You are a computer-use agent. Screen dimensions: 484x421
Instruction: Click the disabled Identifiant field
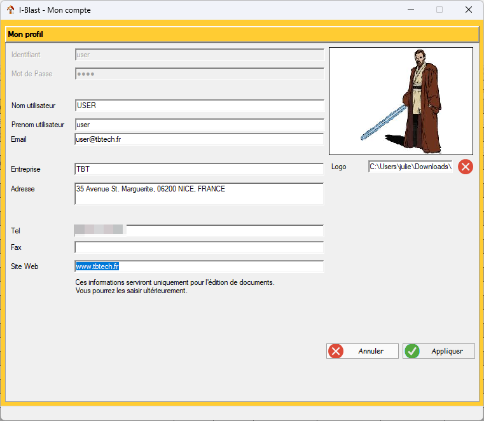pos(200,55)
